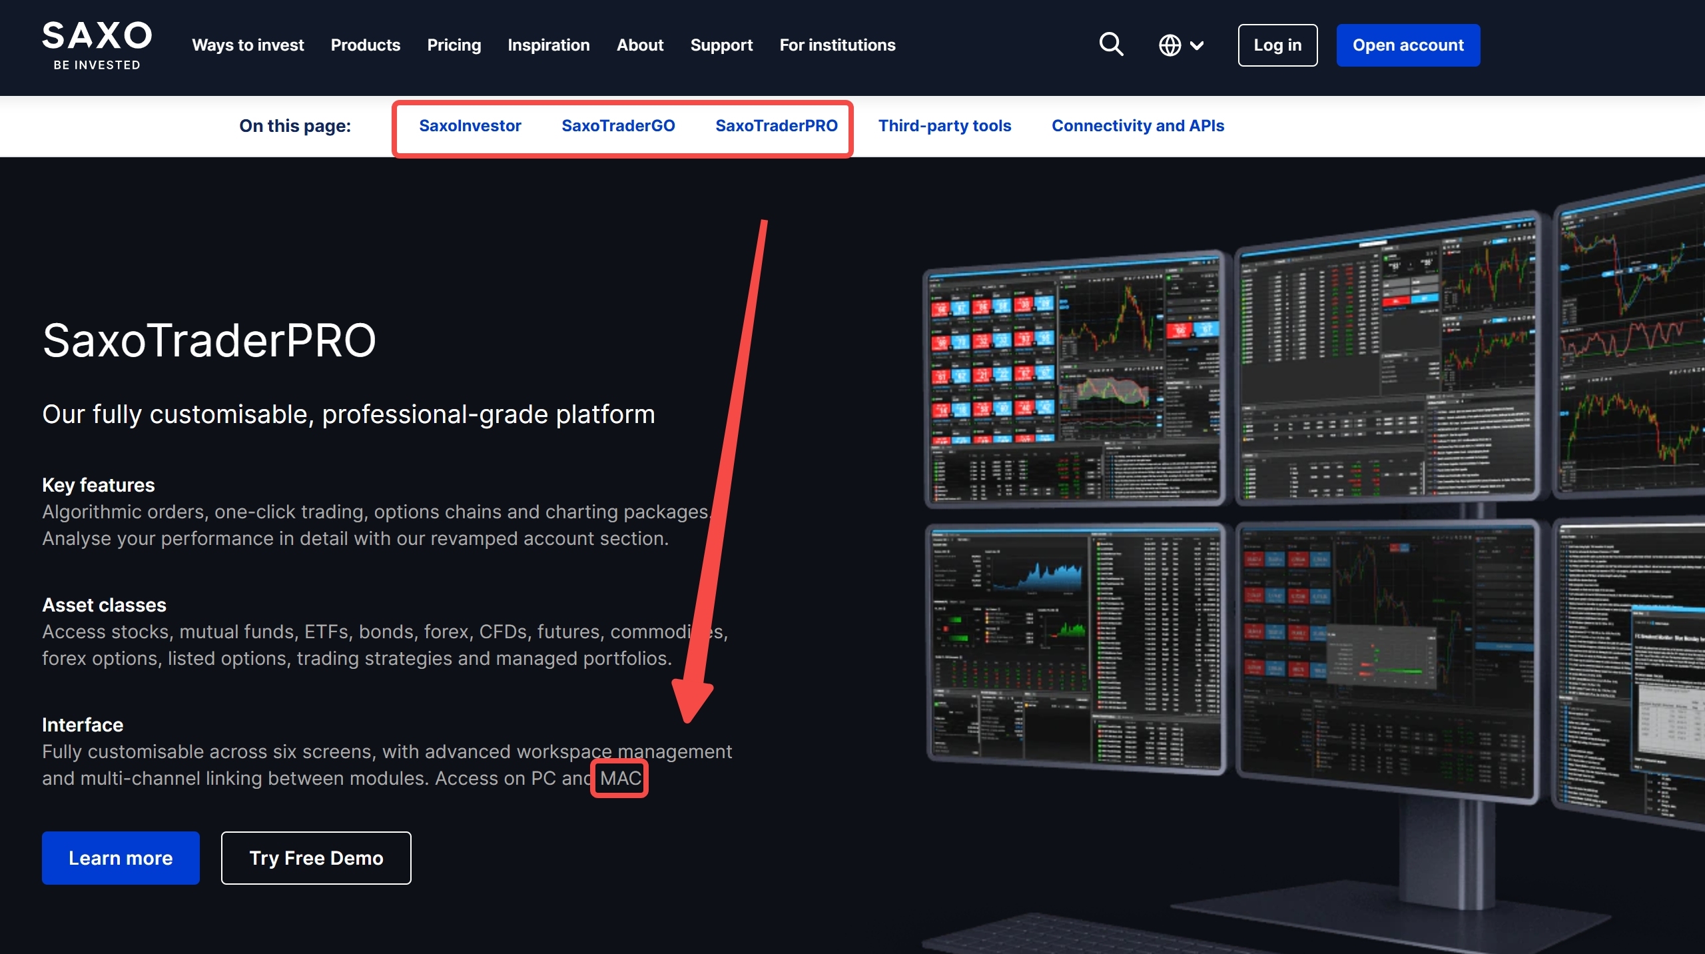Viewport: 1705px width, 954px height.
Task: Open the search magnifier icon
Action: 1111,45
